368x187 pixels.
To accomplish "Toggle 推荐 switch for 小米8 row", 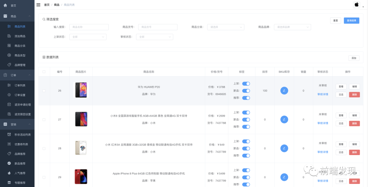I will [246, 126].
